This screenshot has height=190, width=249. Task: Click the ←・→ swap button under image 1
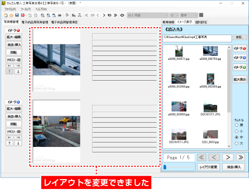(x=14, y=66)
